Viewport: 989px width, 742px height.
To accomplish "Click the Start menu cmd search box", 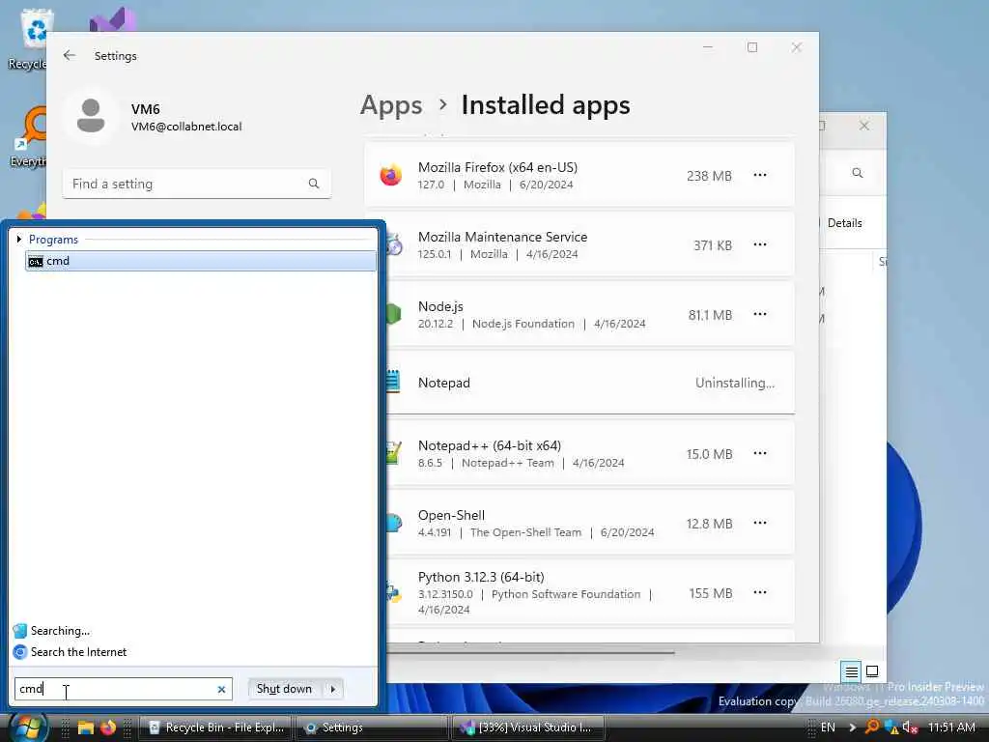I will click(x=124, y=689).
